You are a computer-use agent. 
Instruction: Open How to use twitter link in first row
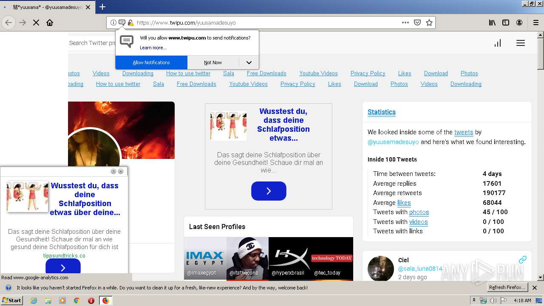pos(188,73)
